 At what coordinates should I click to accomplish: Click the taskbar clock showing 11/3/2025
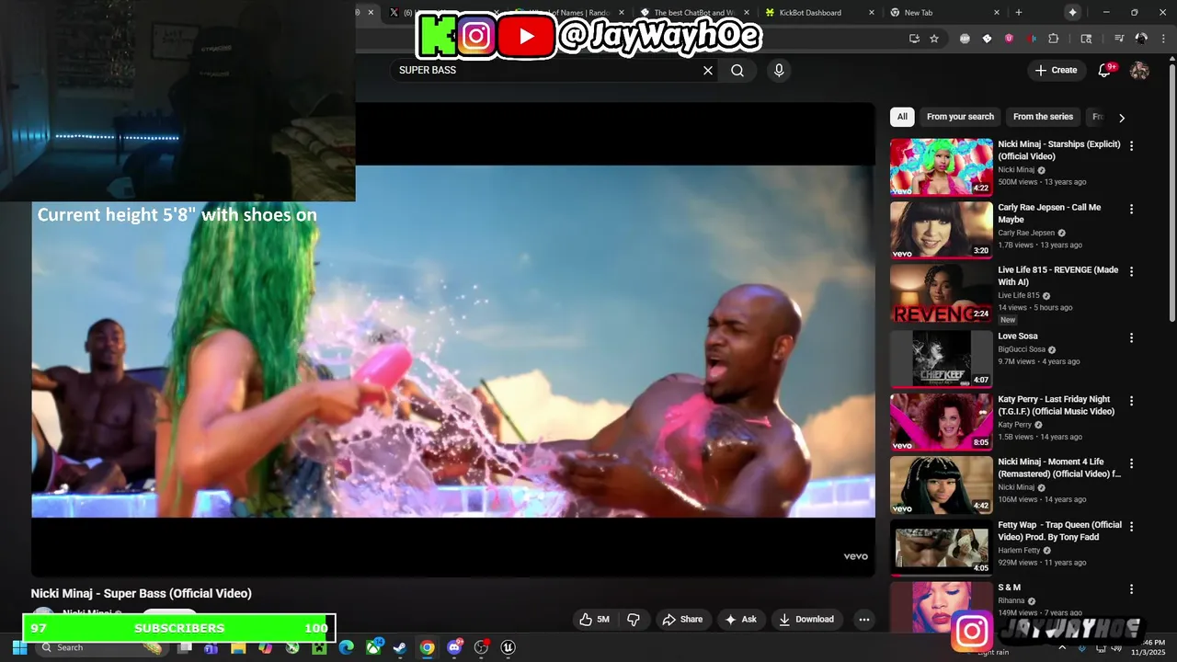[1147, 647]
